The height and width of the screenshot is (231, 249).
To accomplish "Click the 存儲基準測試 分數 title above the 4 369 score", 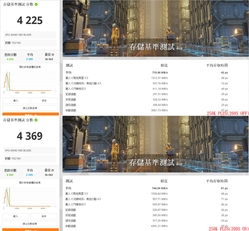I will [x=18, y=120].
